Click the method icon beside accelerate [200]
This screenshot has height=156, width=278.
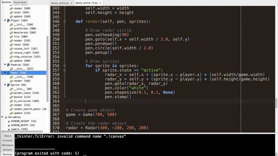(x=11, y=29)
